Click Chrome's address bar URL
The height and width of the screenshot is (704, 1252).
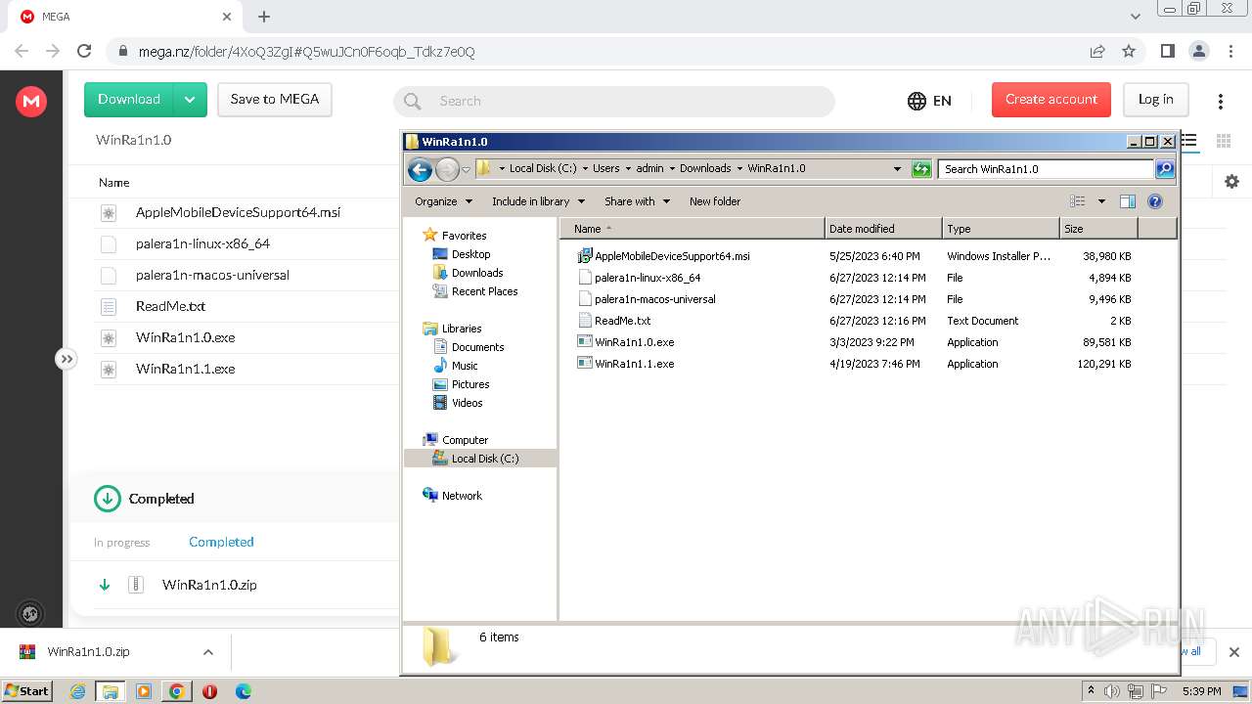(x=306, y=52)
